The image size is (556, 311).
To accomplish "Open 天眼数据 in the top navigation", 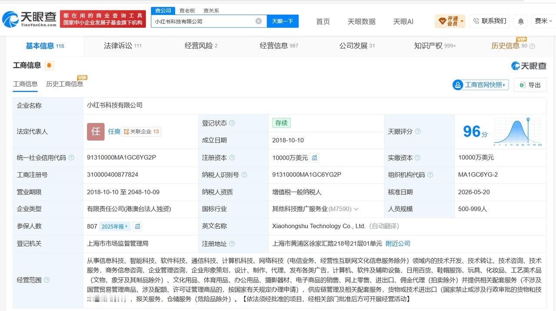I will (361, 21).
